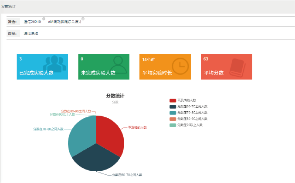Click the clock icon on orange card
295x183 pixels.
tap(179, 65)
